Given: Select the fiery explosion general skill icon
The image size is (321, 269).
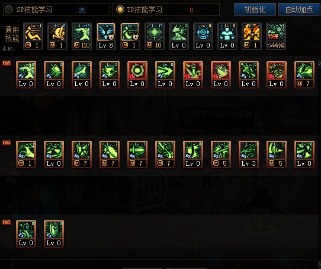Looking at the screenshot, I should [252, 36].
